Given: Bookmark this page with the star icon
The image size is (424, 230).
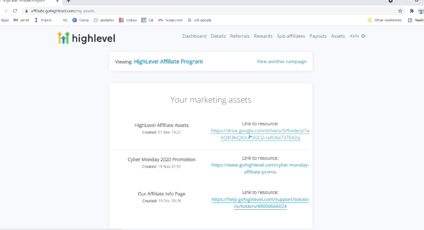Looking at the screenshot, I should [400, 11].
